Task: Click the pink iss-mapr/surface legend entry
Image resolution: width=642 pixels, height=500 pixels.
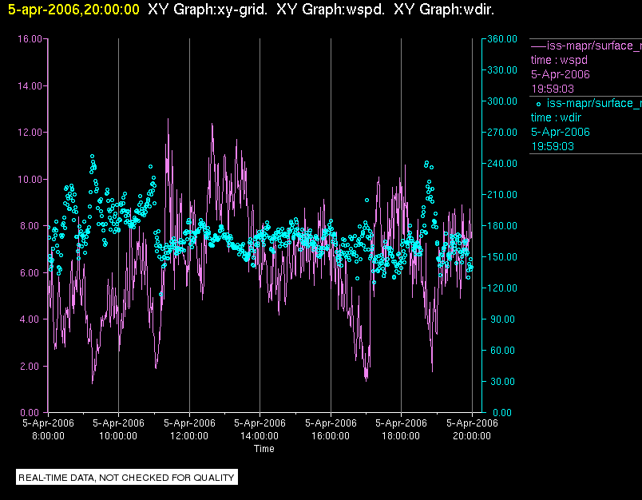Action: (594, 46)
